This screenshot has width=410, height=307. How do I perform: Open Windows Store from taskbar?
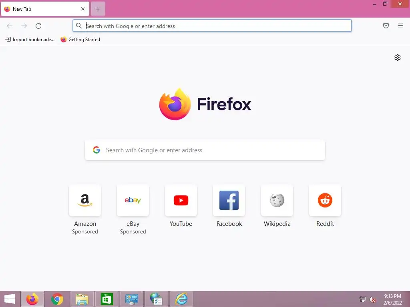point(107,299)
